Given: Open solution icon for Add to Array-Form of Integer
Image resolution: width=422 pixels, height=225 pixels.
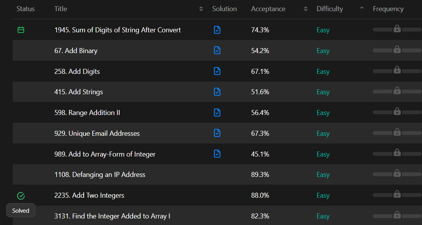Looking at the screenshot, I should (x=217, y=154).
